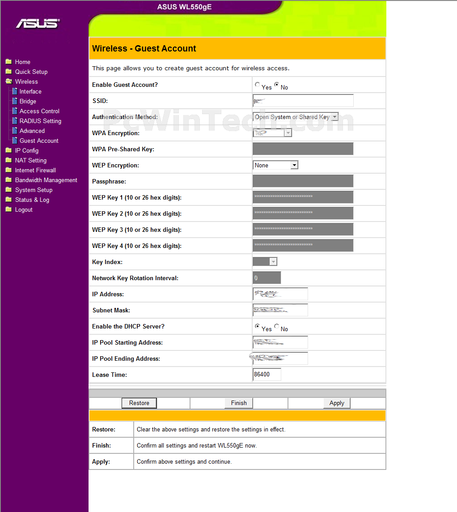Open the IP Config menu section
The height and width of the screenshot is (512, 457).
coord(27,150)
